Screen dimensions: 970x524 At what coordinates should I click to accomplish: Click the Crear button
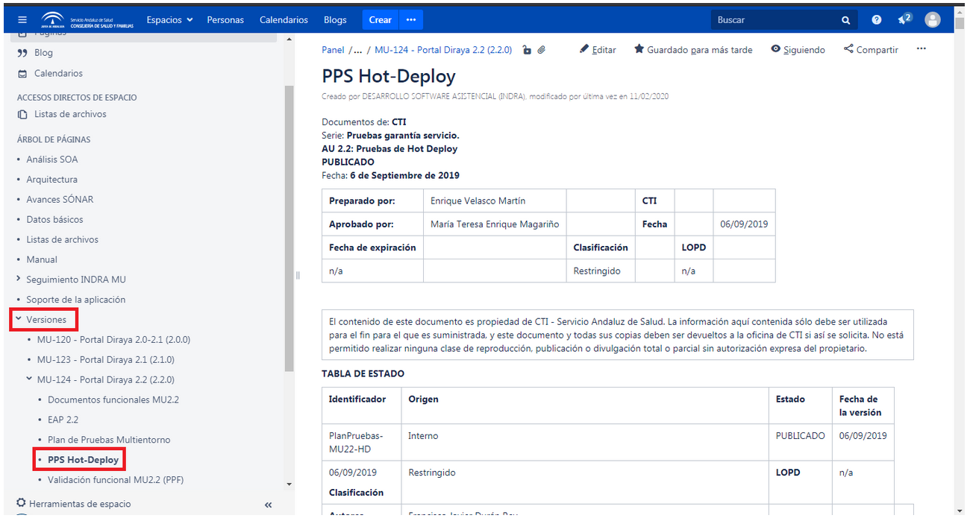(x=381, y=20)
